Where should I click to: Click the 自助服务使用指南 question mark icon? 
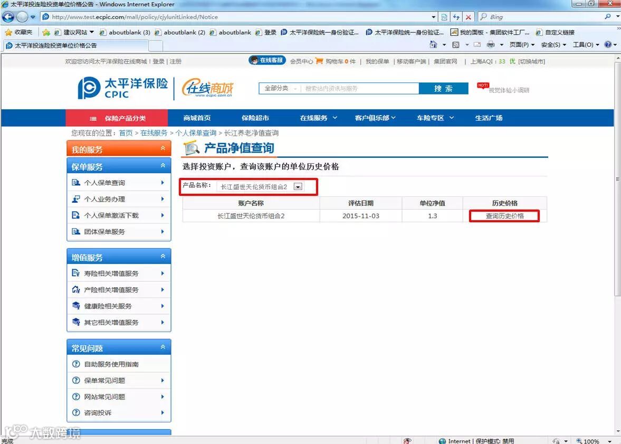pos(76,364)
